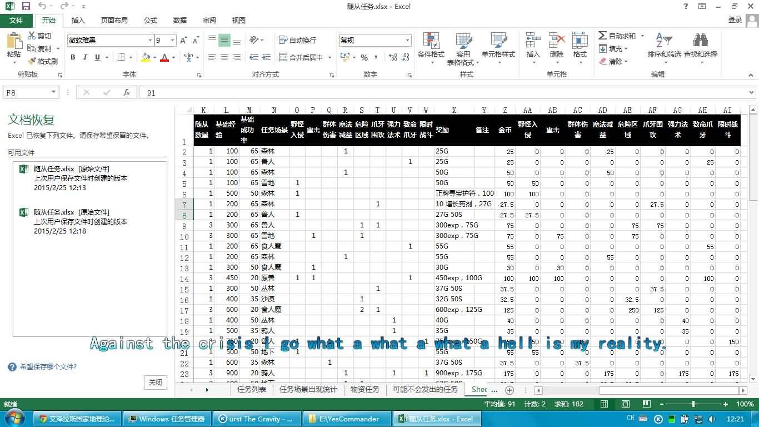The image size is (759, 427).
Task: Click the 复制 (Copy) icon
Action: click(x=32, y=48)
